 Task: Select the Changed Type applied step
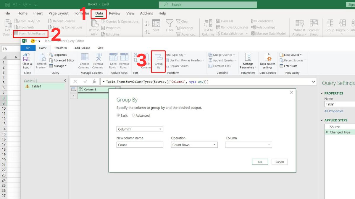point(340,132)
